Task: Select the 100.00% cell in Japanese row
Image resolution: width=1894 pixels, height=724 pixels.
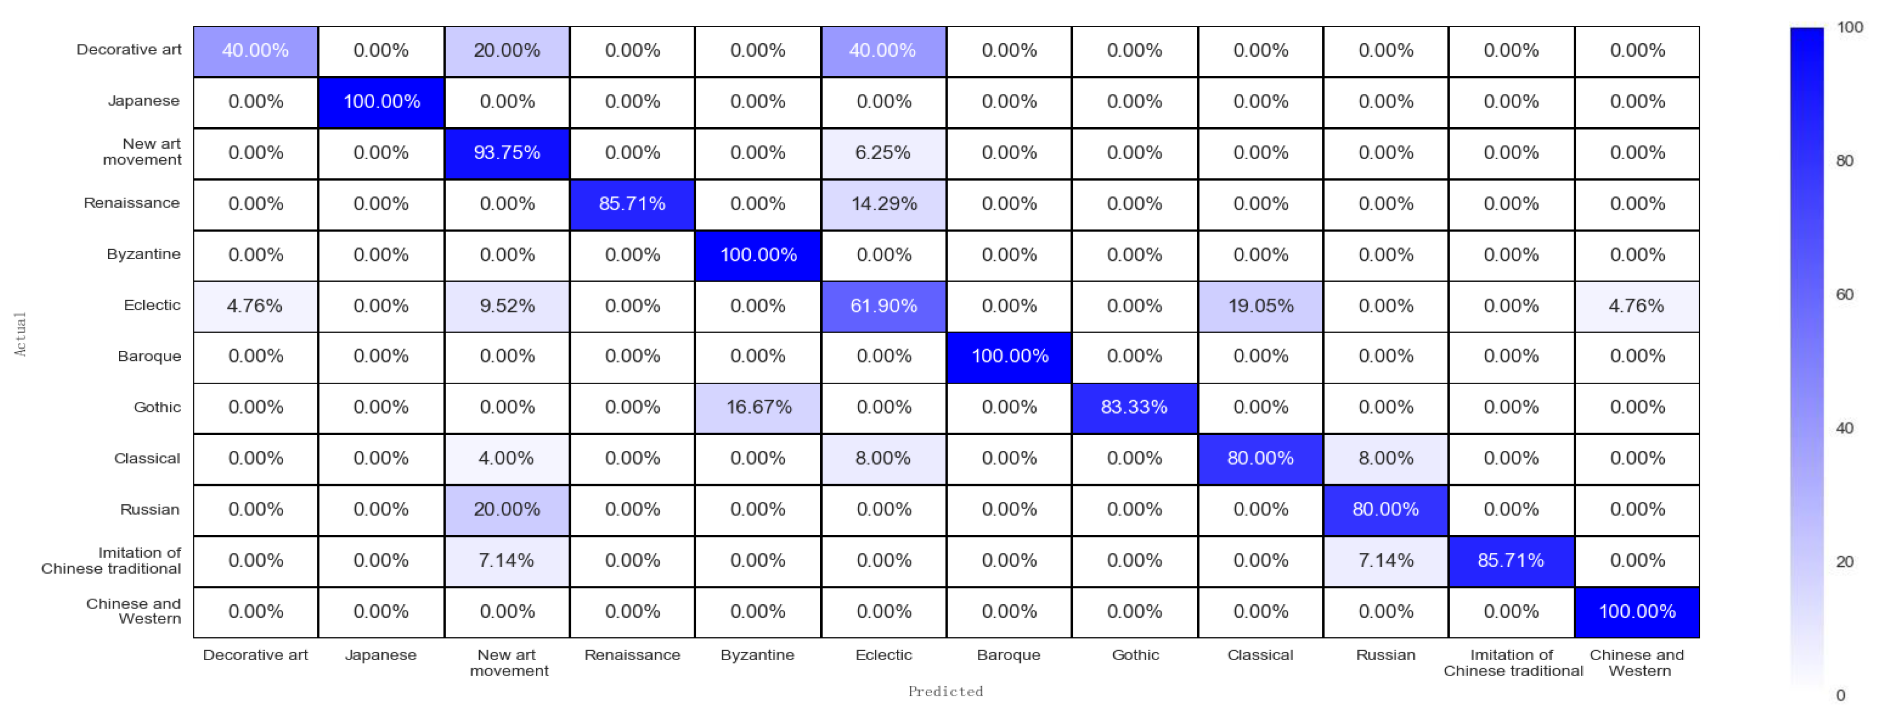Action: coord(382,101)
